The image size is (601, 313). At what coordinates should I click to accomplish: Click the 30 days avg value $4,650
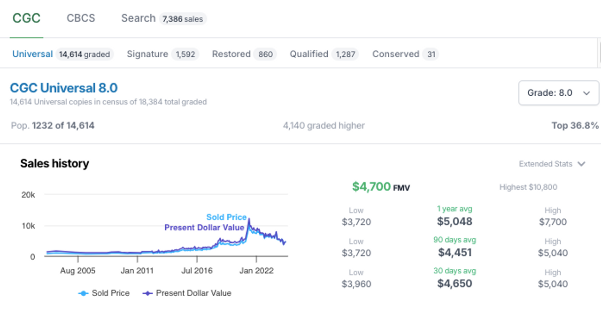[455, 283]
